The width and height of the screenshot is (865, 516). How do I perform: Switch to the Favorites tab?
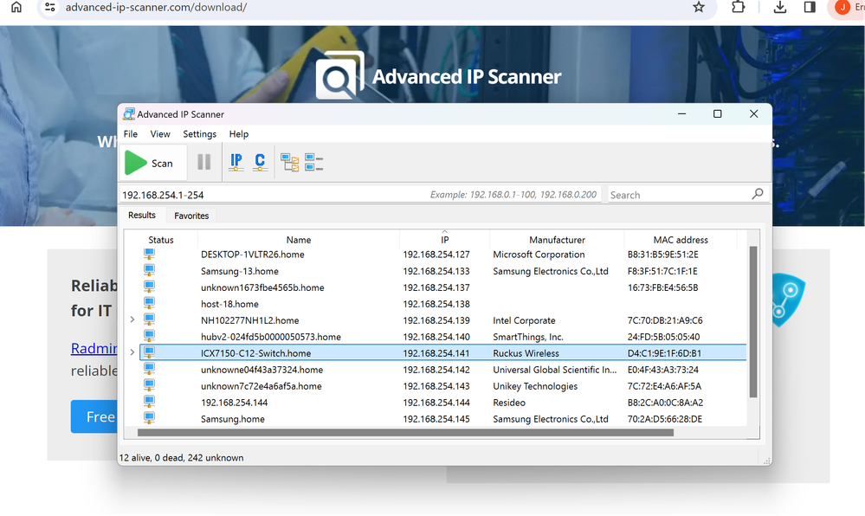tap(190, 215)
